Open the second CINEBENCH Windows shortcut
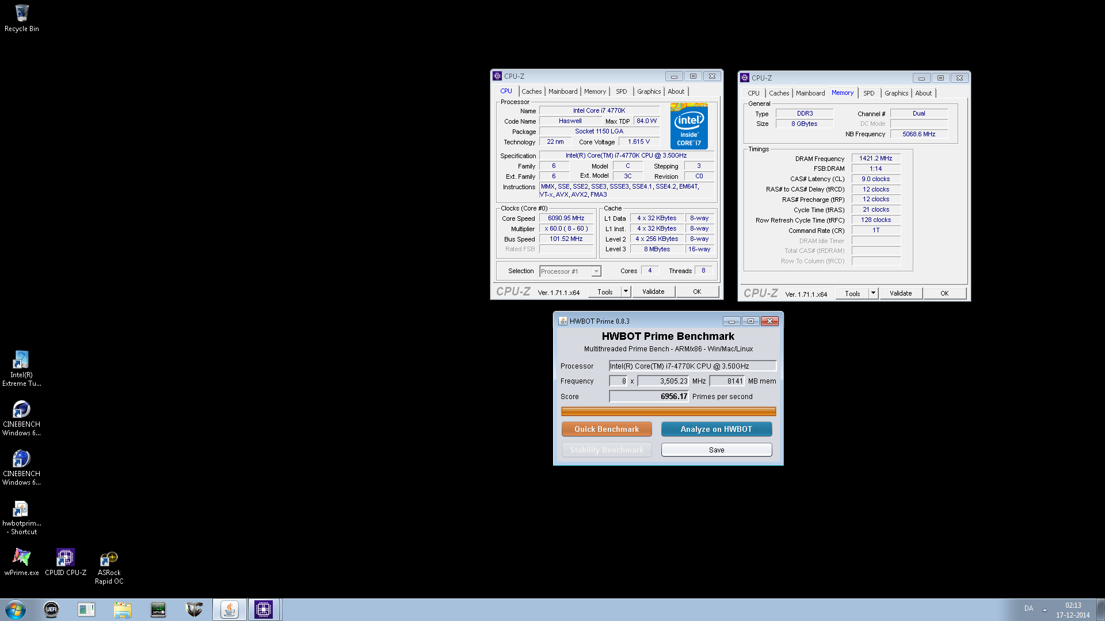 coord(21,467)
